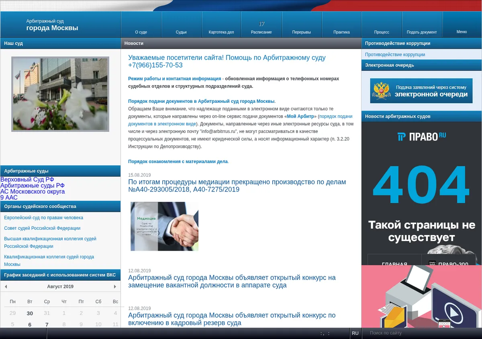Viewport: 482px width, 339px height.
Task: Focus the Поиск по сайту search field
Action: [421, 333]
